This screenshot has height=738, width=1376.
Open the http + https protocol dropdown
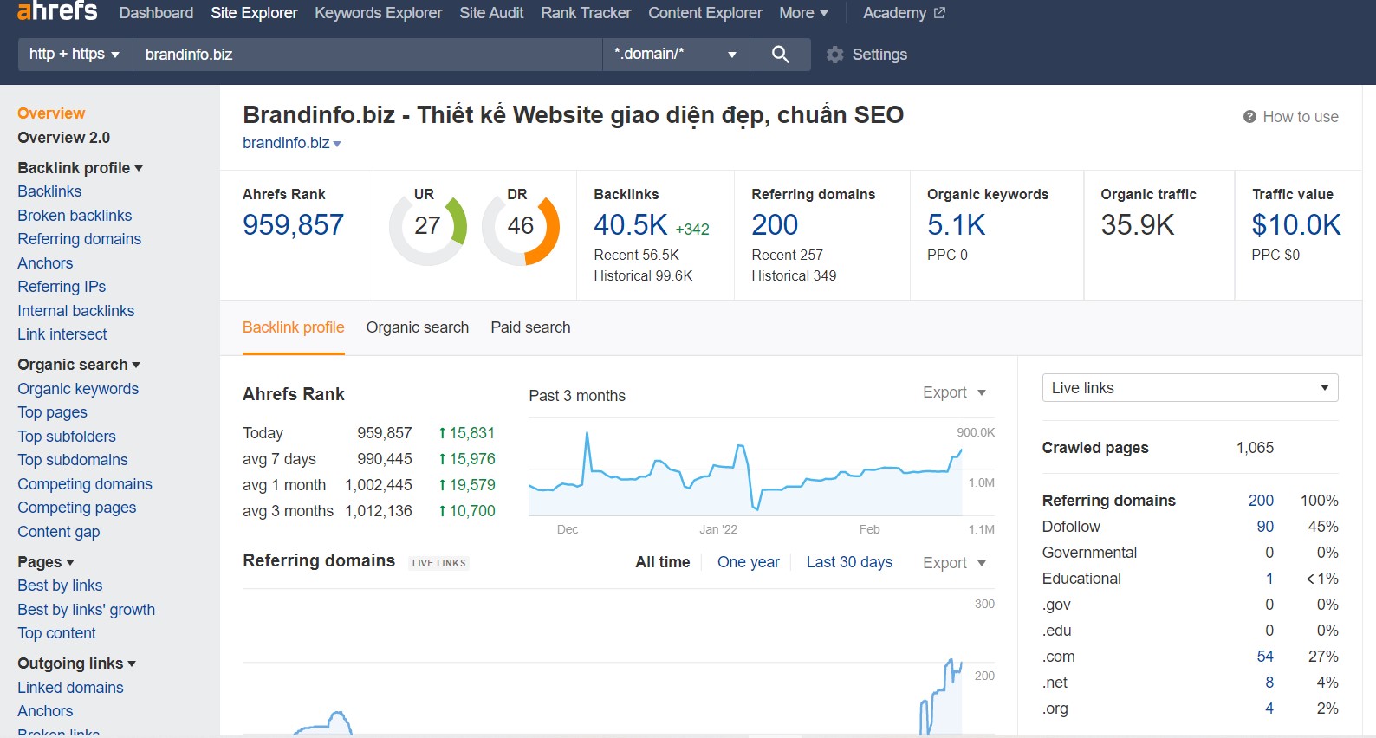click(75, 55)
